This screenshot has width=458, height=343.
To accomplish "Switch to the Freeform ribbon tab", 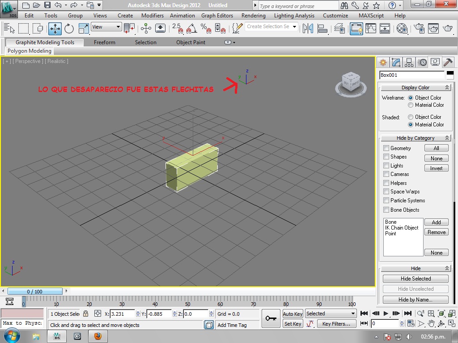I will tap(105, 42).
